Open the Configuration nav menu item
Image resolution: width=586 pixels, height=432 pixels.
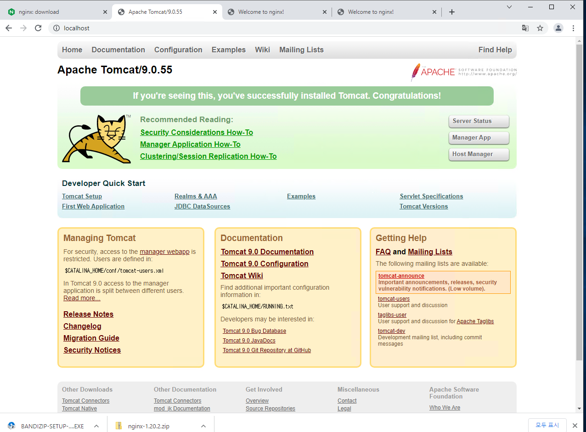178,50
